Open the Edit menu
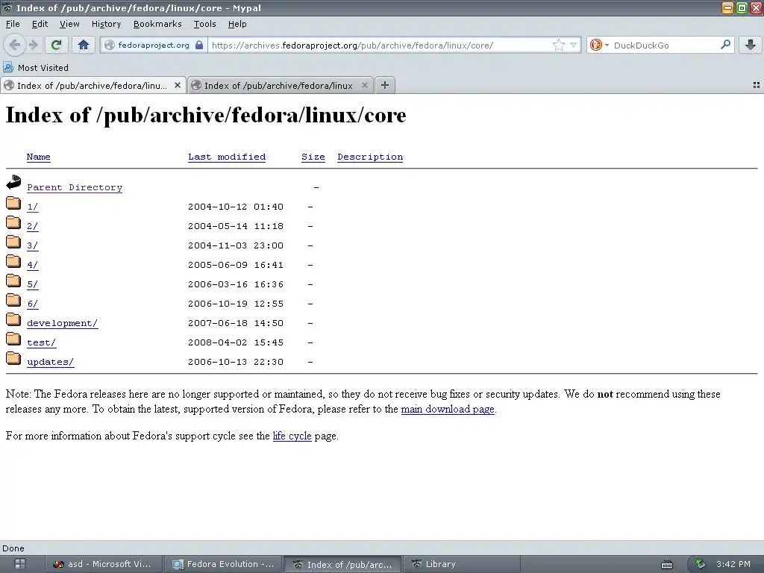The image size is (764, 573). pos(40,24)
